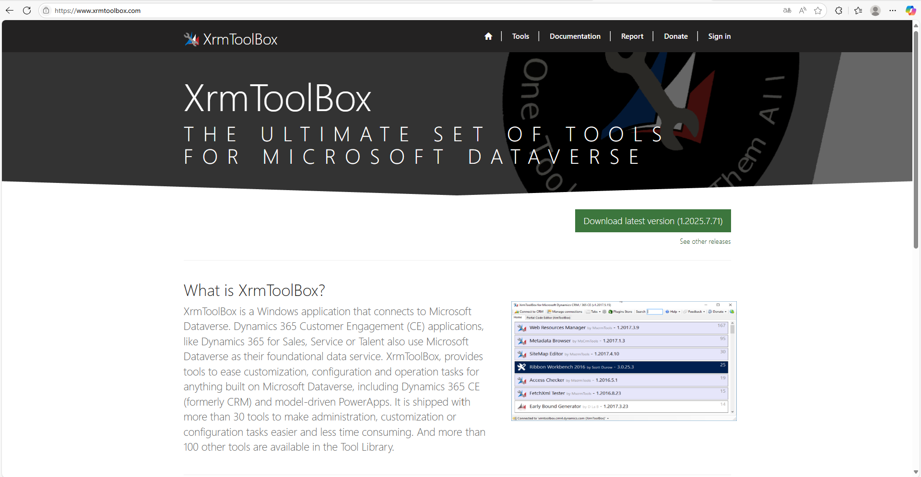This screenshot has width=921, height=477.
Task: Add this page to favorites with star icon
Action: pyautogui.click(x=818, y=11)
